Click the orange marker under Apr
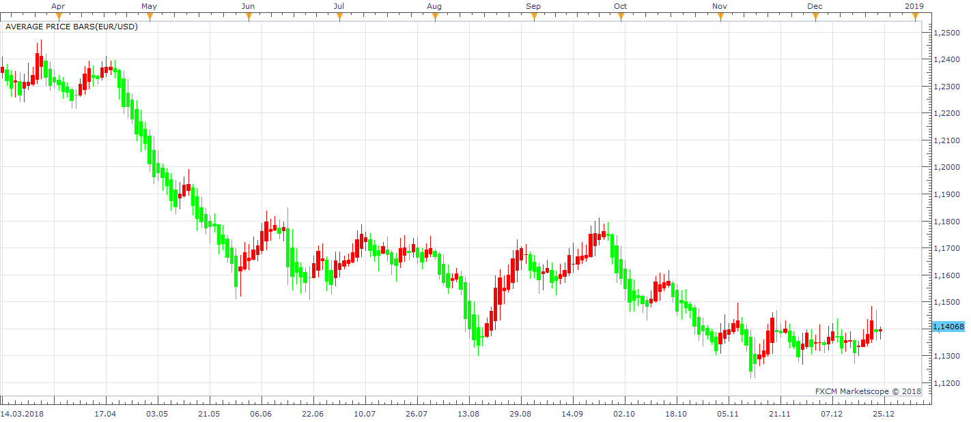Image resolution: width=971 pixels, height=422 pixels. point(58,17)
